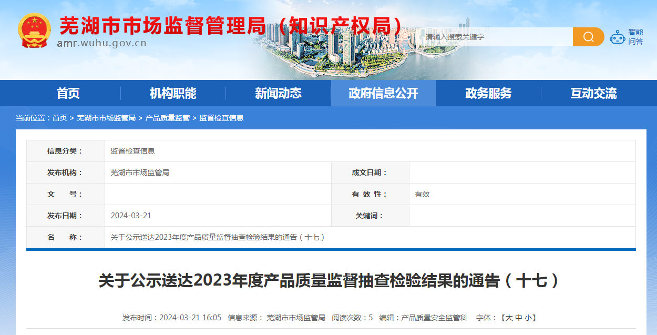This screenshot has width=657, height=335.
Task: Click the 芜湖市市场监管局 breadcrumb link
Action: pyautogui.click(x=106, y=118)
